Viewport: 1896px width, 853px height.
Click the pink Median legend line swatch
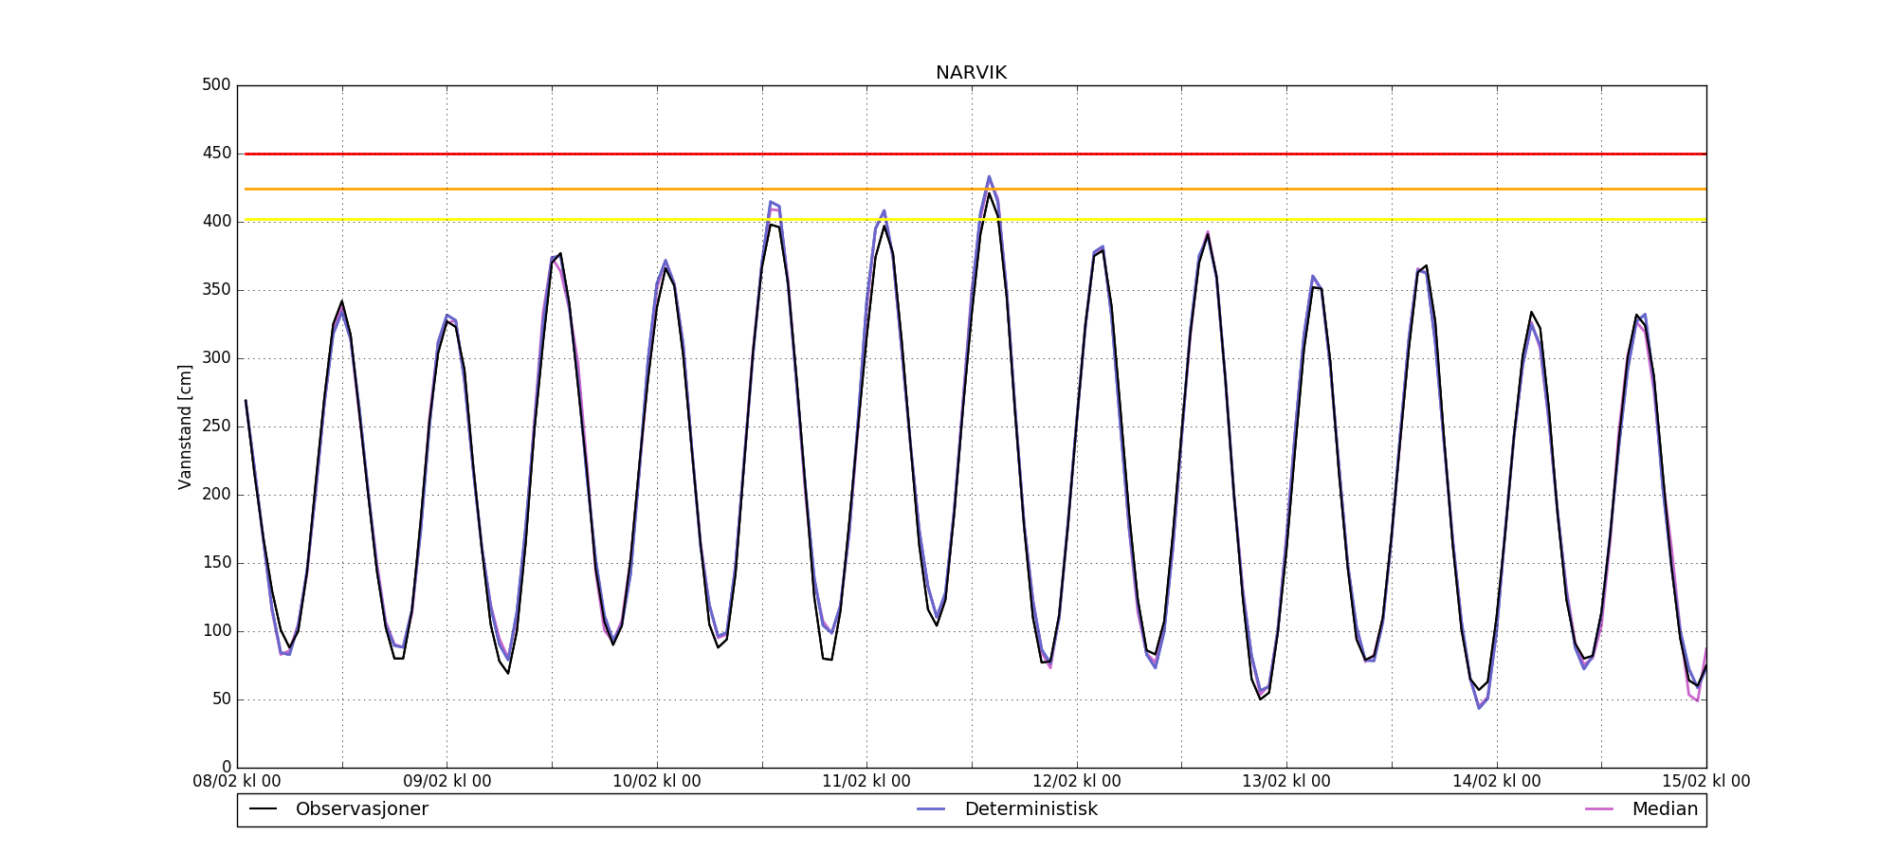pyautogui.click(x=1599, y=809)
